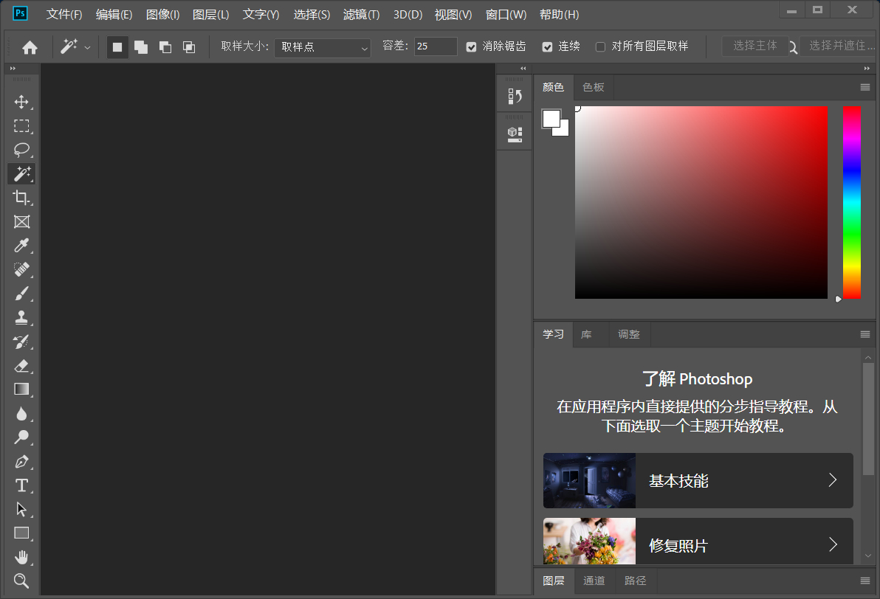Select the Dodge tool
880x599 pixels.
(22, 437)
